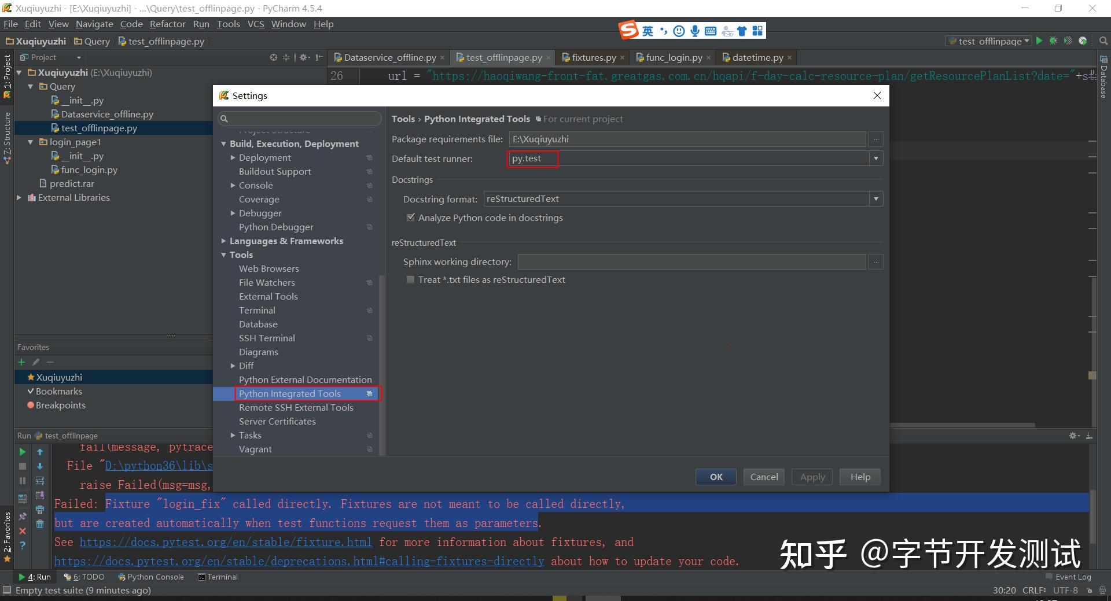Collapse all nodes in the Project panel

(286, 57)
